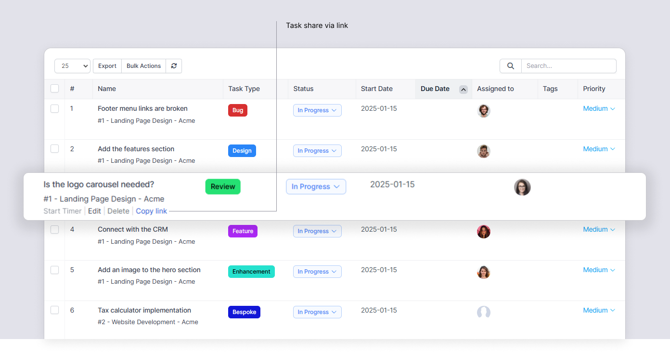670x354 pixels.
Task: Click the red Bug task type badge
Action: (237, 110)
